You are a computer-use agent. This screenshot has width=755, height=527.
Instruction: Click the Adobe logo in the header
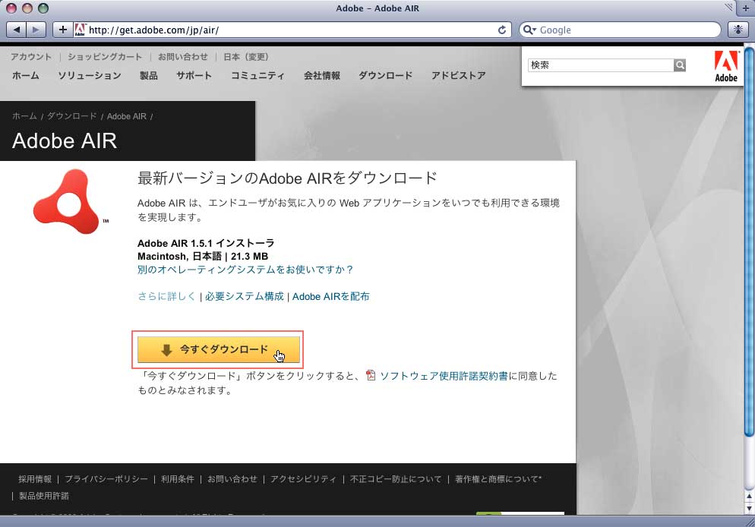[726, 66]
